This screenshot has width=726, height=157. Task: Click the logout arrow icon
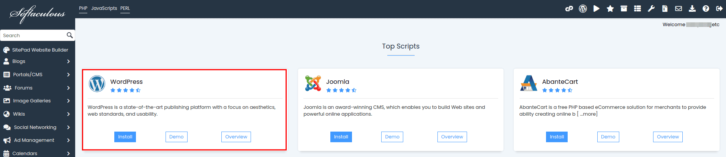coord(719,8)
